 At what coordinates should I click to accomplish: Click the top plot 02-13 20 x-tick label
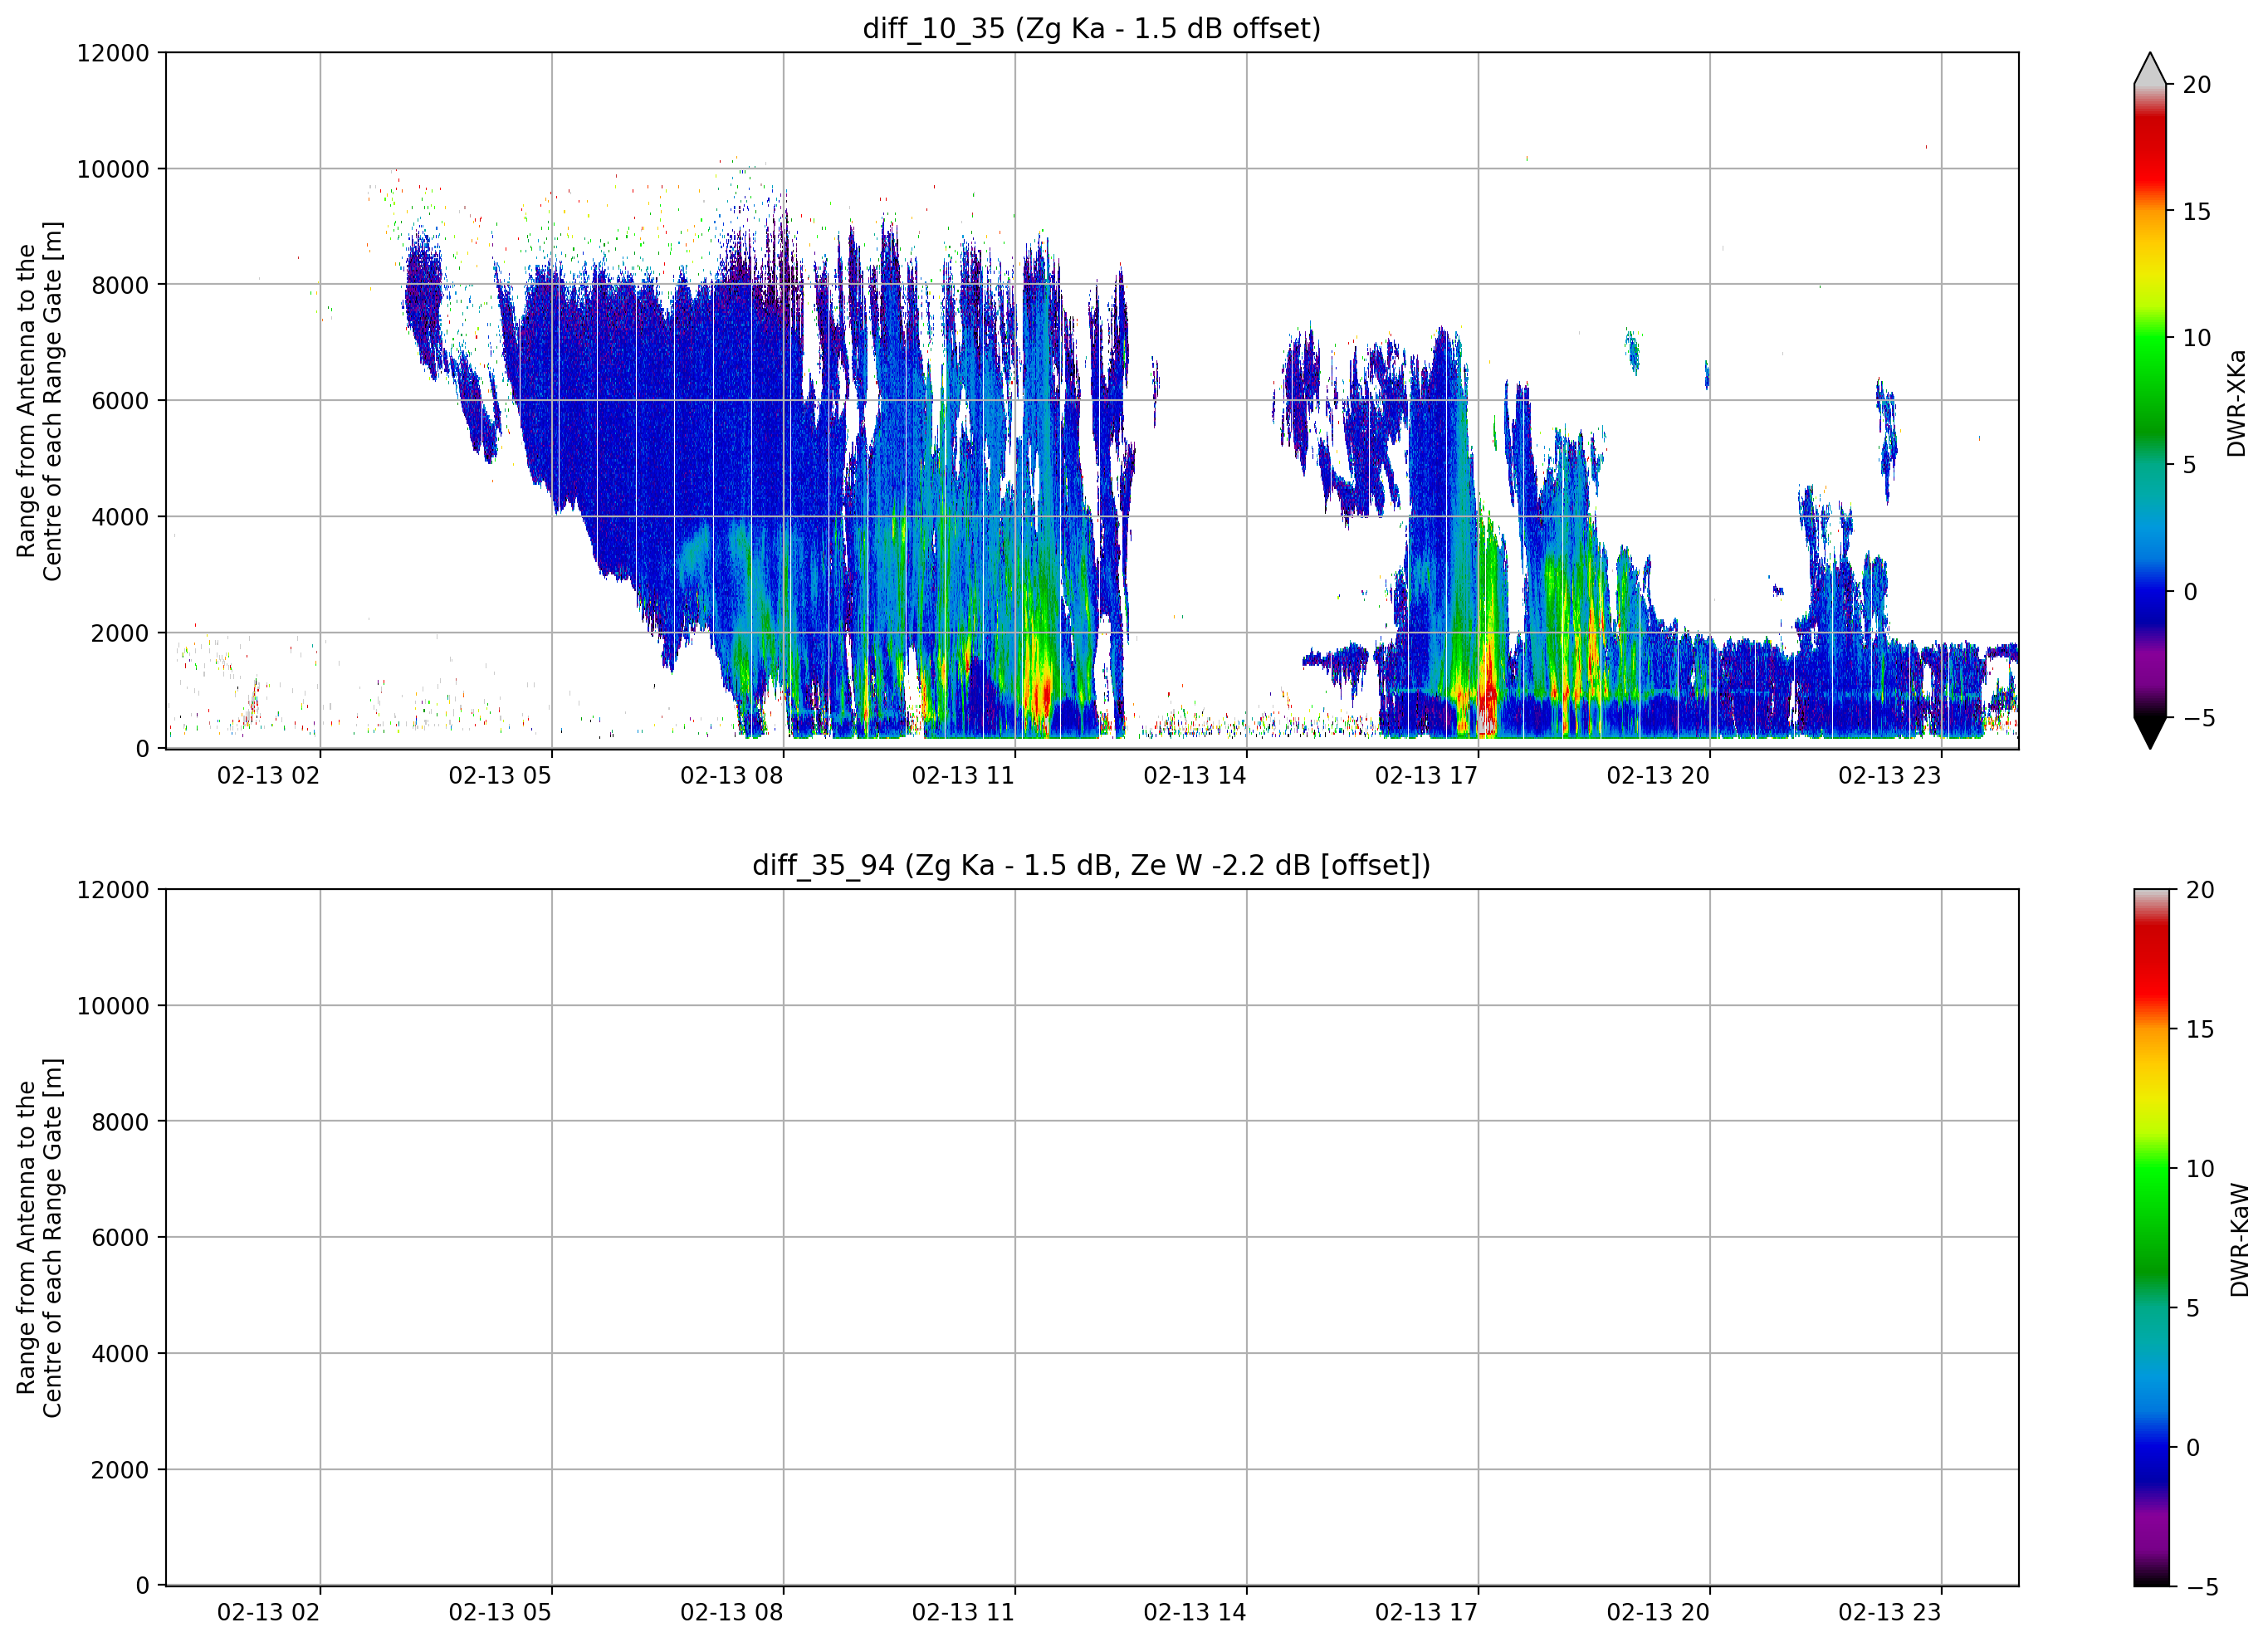(1658, 776)
